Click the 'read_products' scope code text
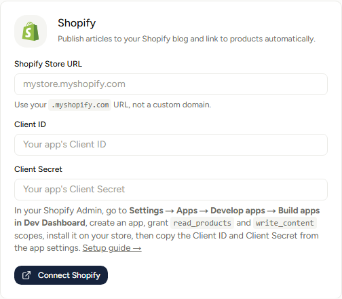The image size is (342, 299). pyautogui.click(x=202, y=223)
